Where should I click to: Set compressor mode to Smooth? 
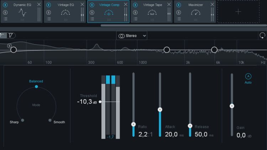[x=50, y=120]
